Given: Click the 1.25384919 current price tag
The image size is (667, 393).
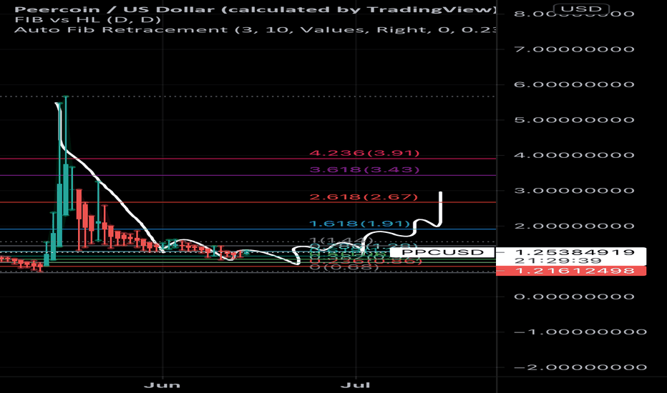Looking at the screenshot, I should coord(574,252).
